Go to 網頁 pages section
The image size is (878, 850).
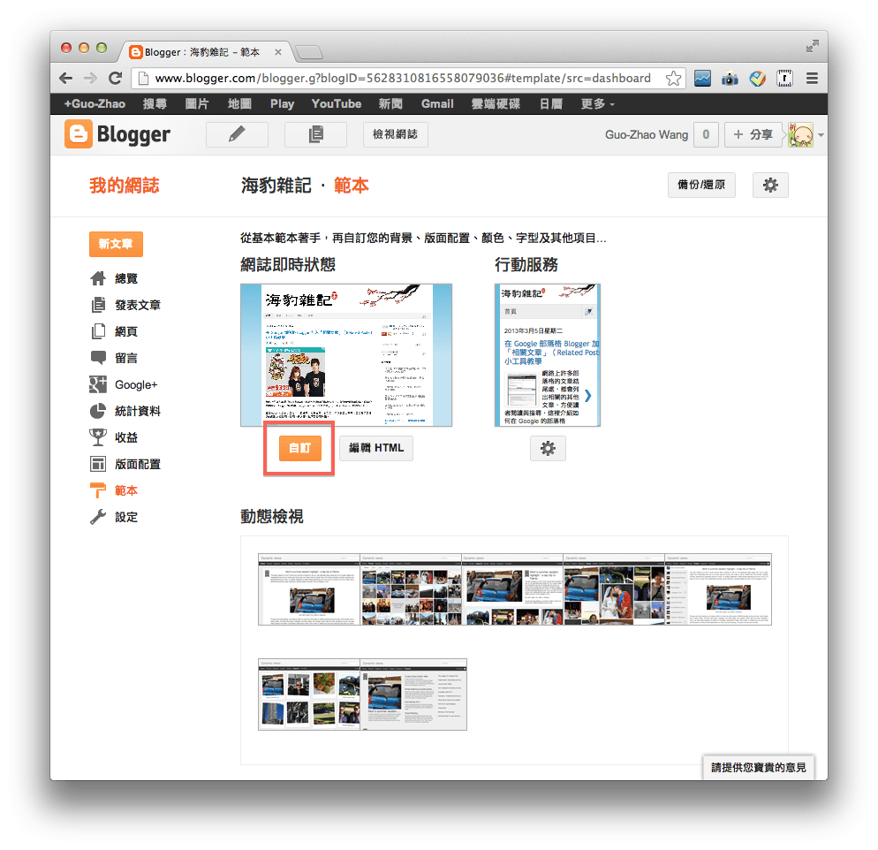(125, 330)
